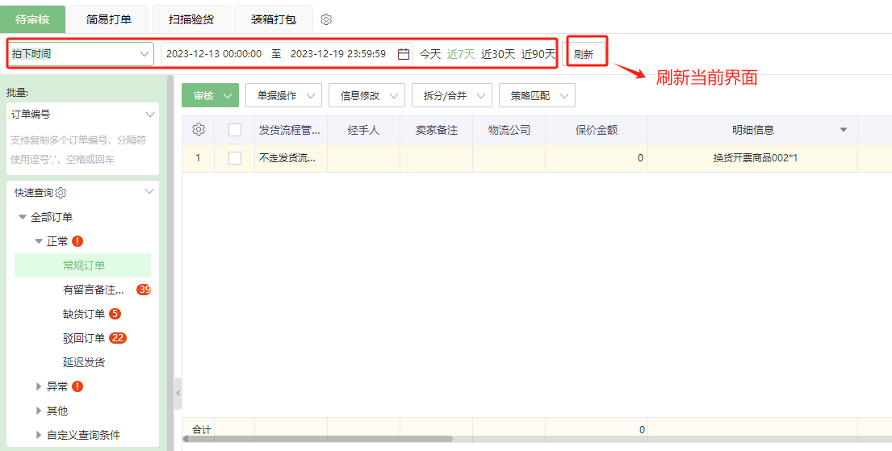
Task: Click the end date 2023-12-19 23:59:59 field
Action: (338, 54)
